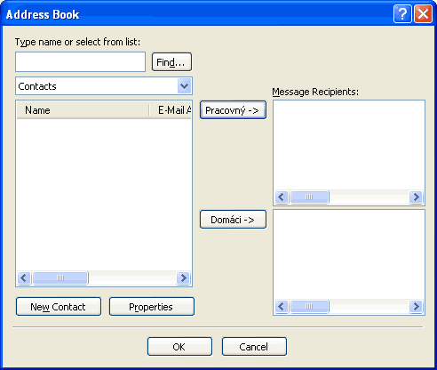Viewport: 437px width, 370px height.
Task: Click left scroll arrow in upper recipients box
Action: tap(282, 197)
